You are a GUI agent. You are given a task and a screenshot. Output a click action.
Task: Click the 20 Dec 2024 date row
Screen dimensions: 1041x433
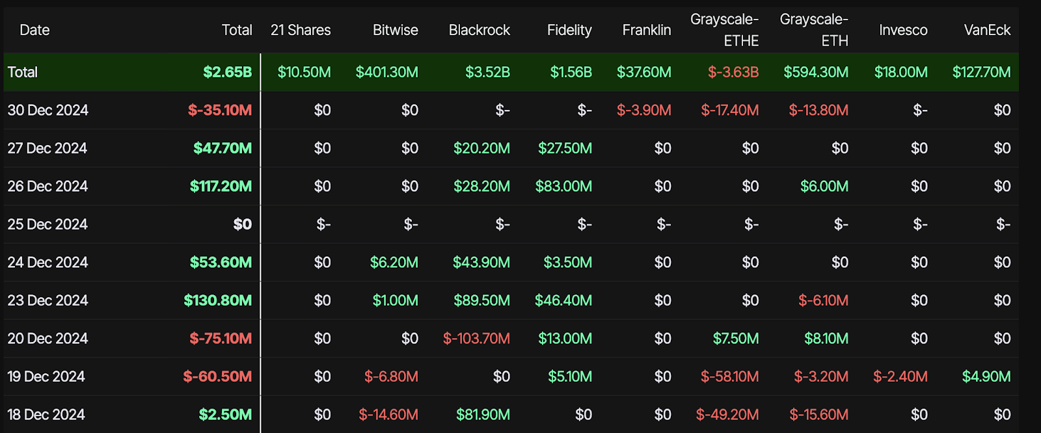pyautogui.click(x=511, y=338)
